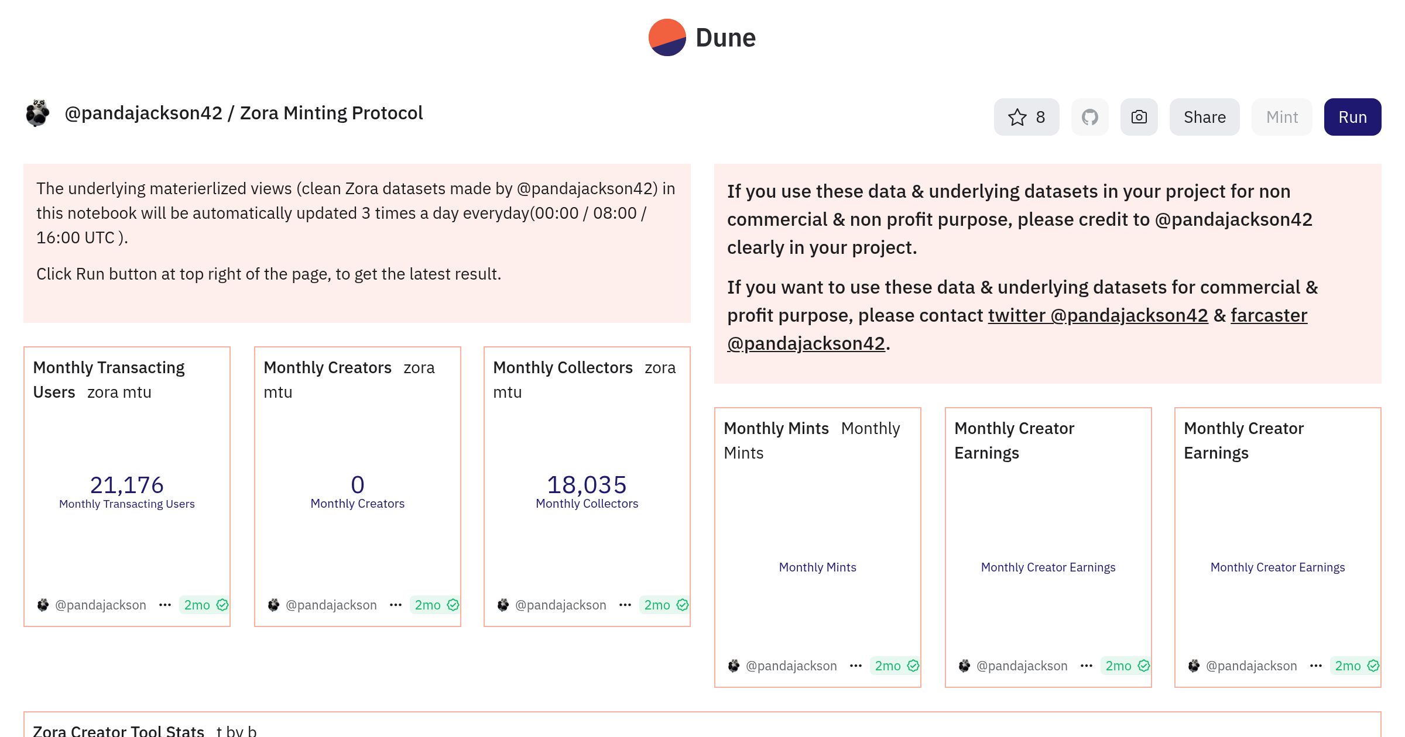Star this dashboard with the star button

coord(1026,117)
